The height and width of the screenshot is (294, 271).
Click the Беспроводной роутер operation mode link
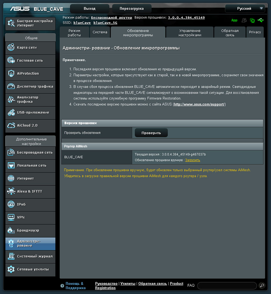click(x=111, y=17)
